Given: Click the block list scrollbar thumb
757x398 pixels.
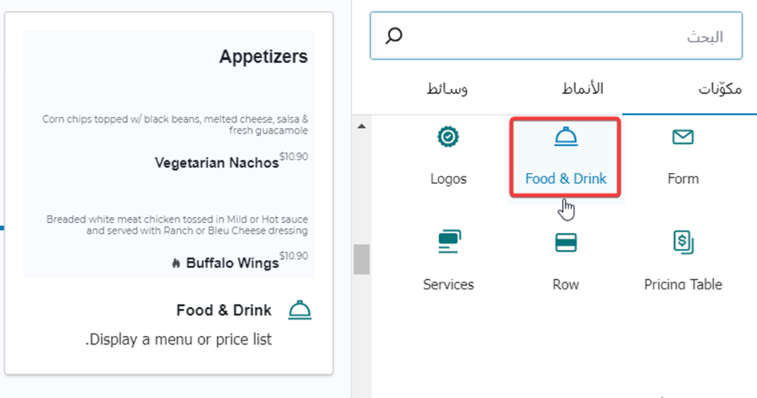Looking at the screenshot, I should tap(361, 259).
